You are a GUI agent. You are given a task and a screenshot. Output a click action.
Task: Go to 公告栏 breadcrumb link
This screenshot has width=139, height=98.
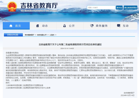tap(52, 35)
